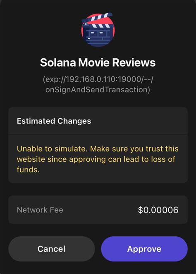This screenshot has width=196, height=274.
Task: Tap the word funds in warning
Action: pyautogui.click(x=28, y=170)
